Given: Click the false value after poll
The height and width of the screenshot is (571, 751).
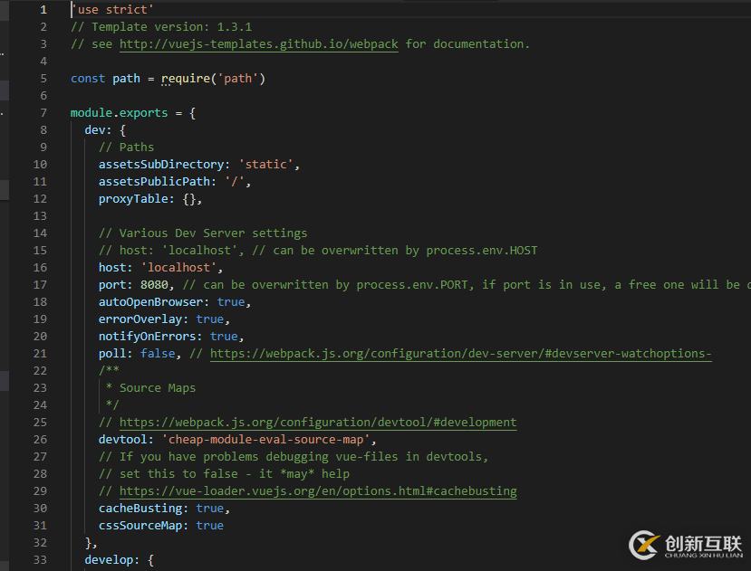Looking at the screenshot, I should tap(158, 354).
